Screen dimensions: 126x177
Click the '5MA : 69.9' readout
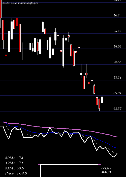[15, 168]
